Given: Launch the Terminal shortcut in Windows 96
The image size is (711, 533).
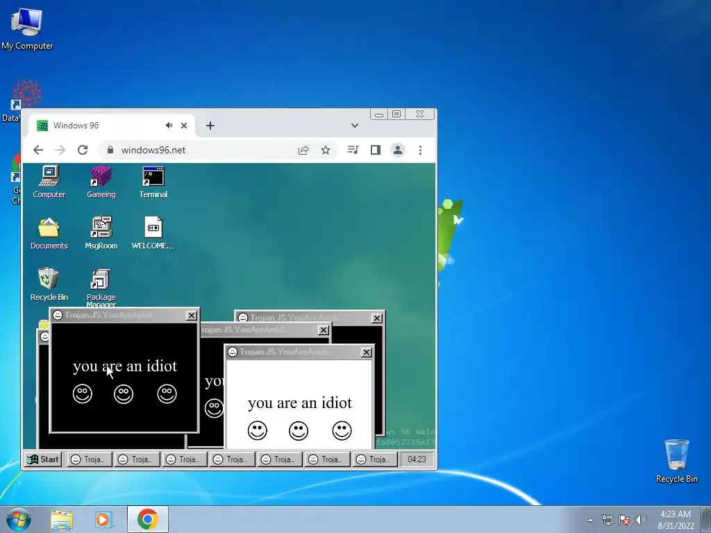Looking at the screenshot, I should click(x=153, y=182).
